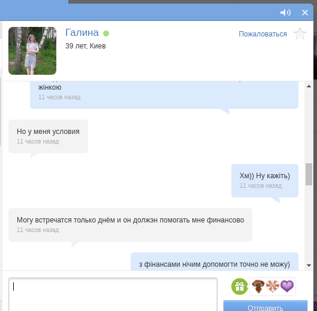Click the 'з фінансами нічим допомогти' message
This screenshot has height=311, width=317.
215,264
